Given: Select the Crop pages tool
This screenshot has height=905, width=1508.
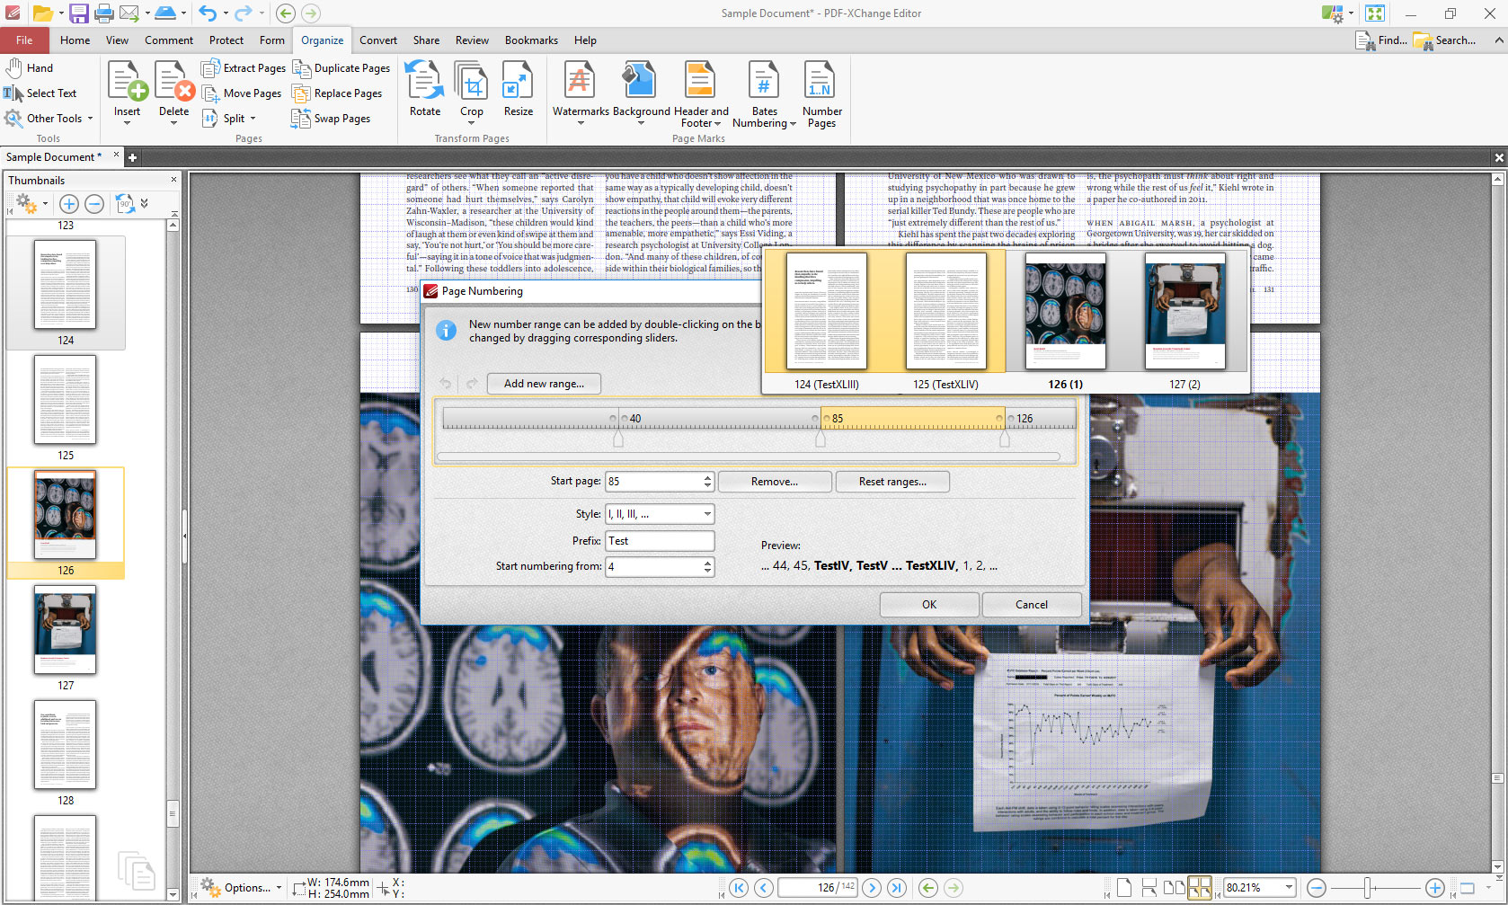Looking at the screenshot, I should (x=471, y=81).
